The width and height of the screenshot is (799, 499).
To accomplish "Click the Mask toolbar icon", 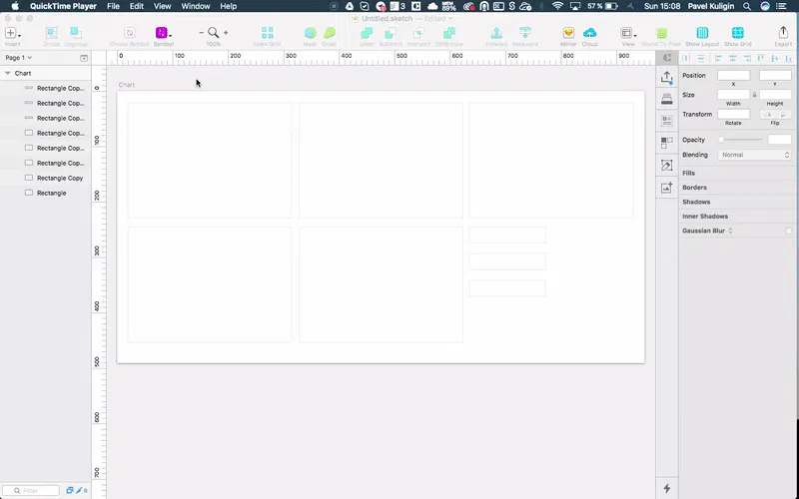I will (310, 33).
